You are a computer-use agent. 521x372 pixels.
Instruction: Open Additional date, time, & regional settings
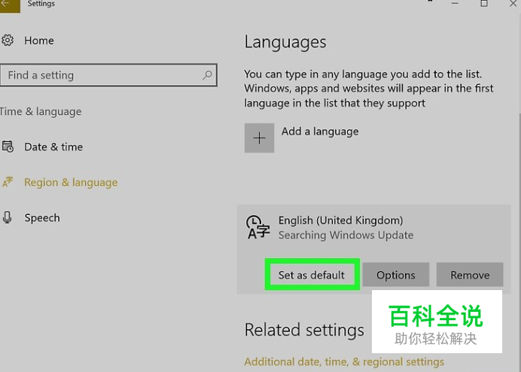click(x=344, y=361)
